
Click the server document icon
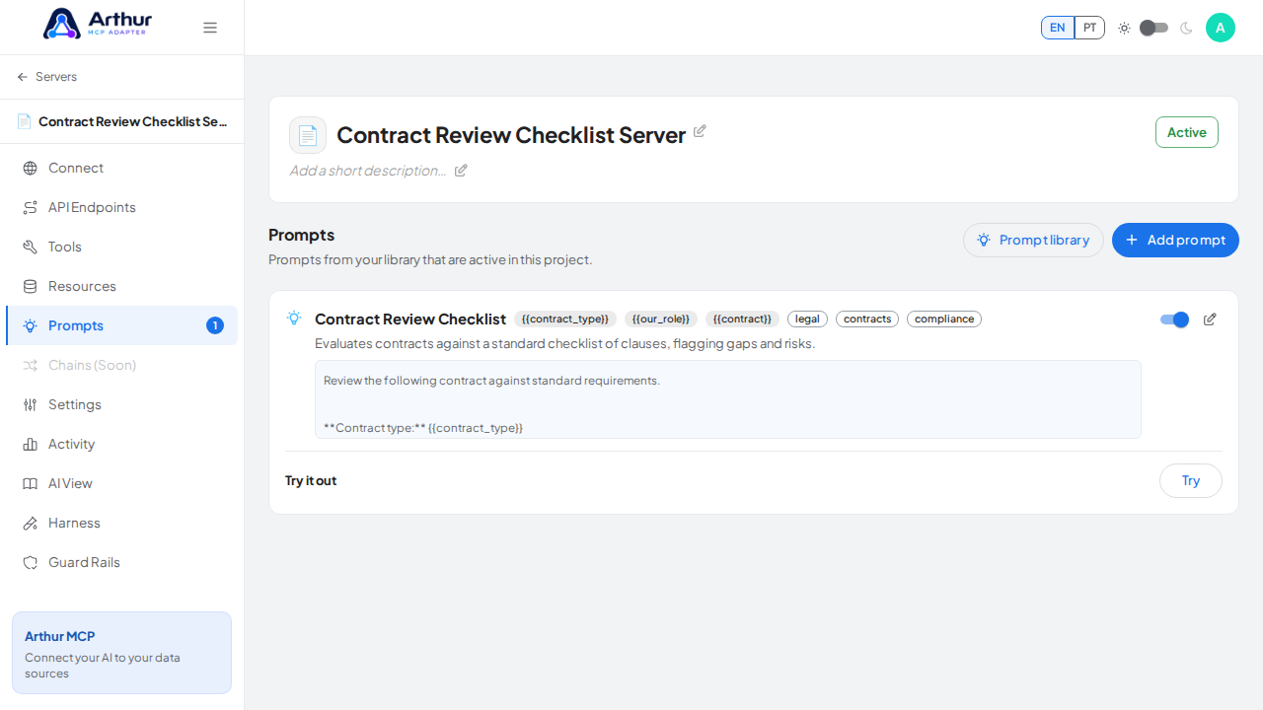click(308, 135)
